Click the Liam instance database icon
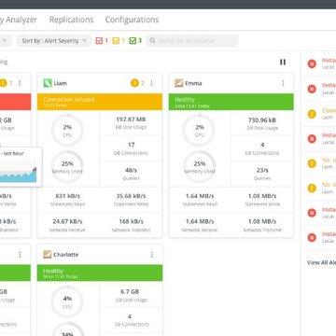Image resolution: width=336 pixels, height=336 pixels. (x=48, y=83)
